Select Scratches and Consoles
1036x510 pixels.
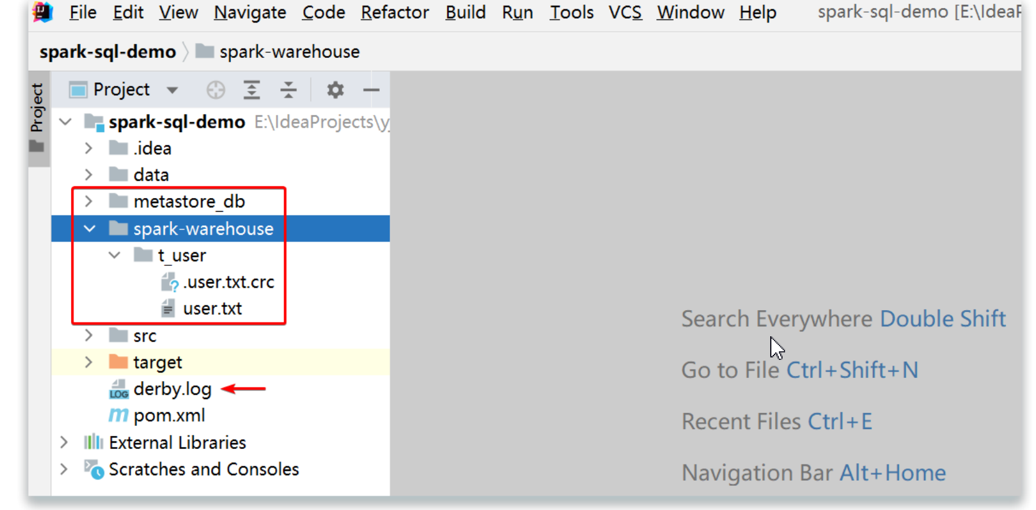[x=204, y=470]
